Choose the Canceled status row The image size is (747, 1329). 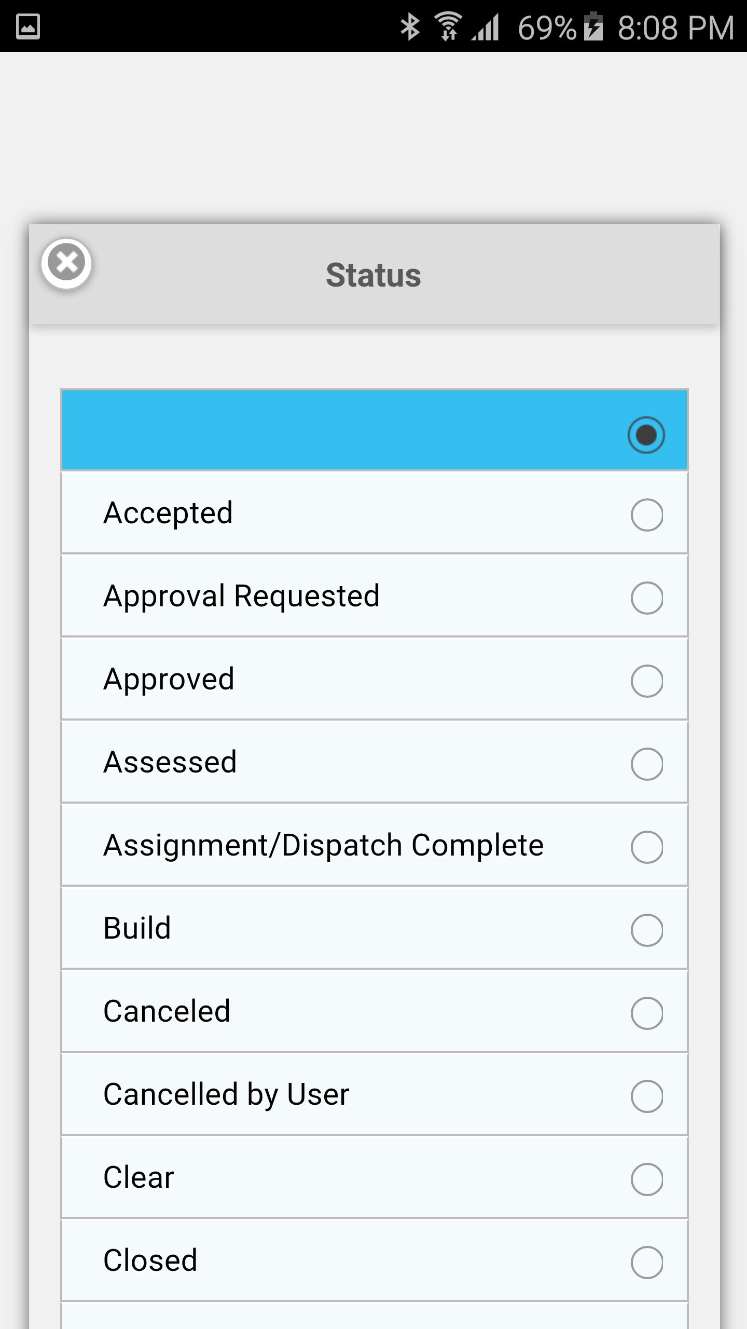click(x=375, y=1011)
